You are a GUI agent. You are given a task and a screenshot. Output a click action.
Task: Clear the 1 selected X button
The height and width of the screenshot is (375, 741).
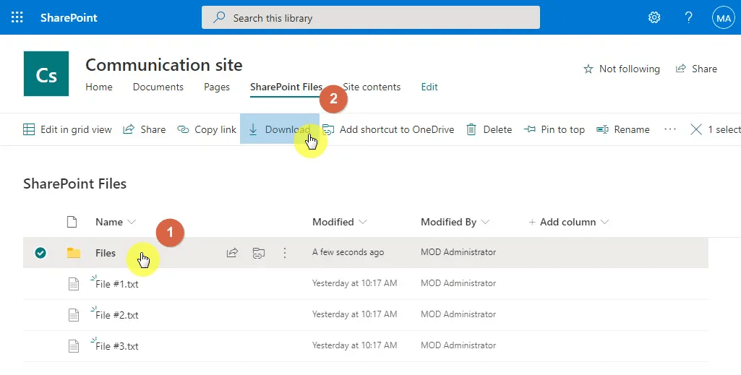tap(696, 130)
